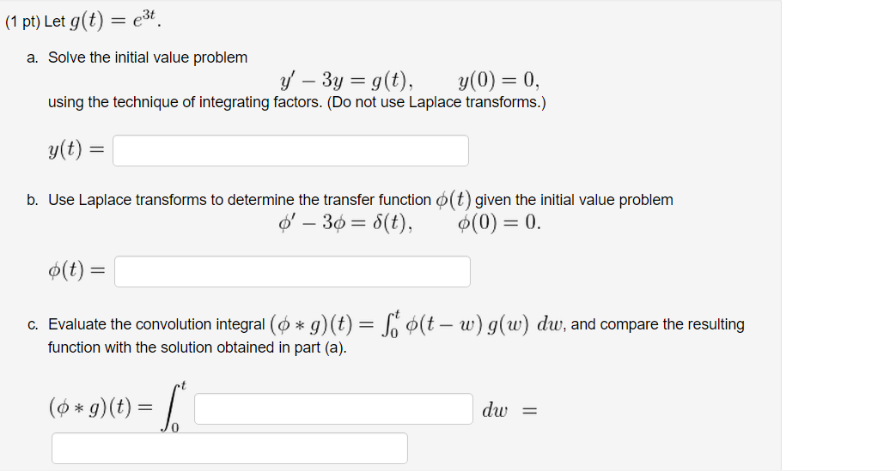This screenshot has width=896, height=471.
Task: Click the equation y′ − 3y = g(t)
Action: [x=346, y=81]
